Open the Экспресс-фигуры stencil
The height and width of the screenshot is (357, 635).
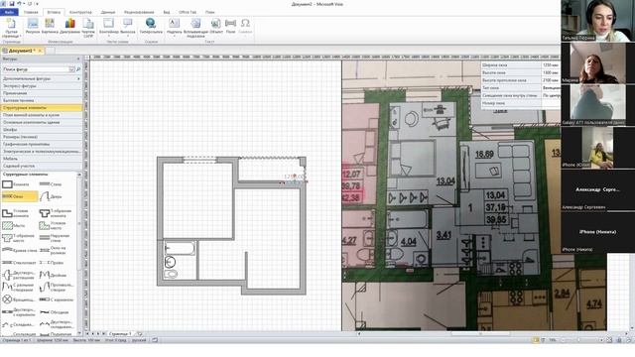click(x=42, y=86)
